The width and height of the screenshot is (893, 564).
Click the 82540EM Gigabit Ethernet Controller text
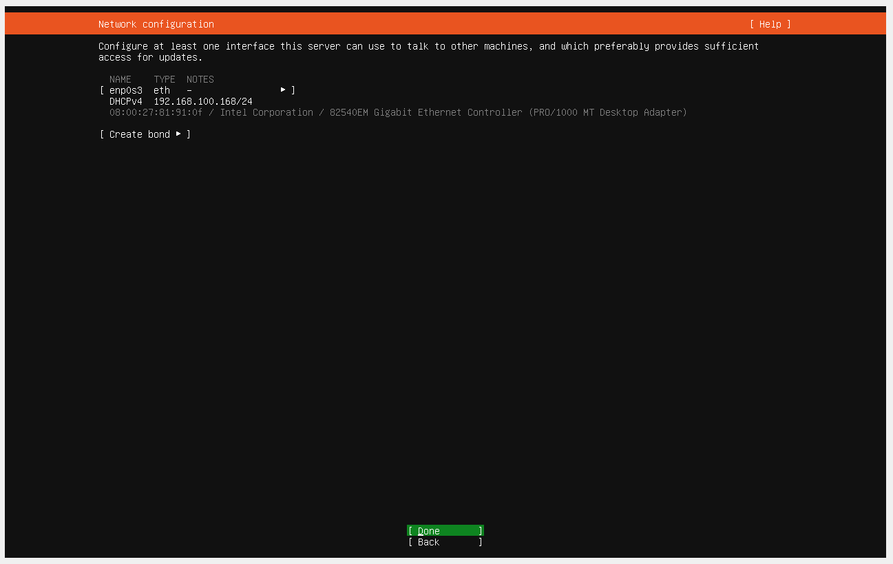426,112
